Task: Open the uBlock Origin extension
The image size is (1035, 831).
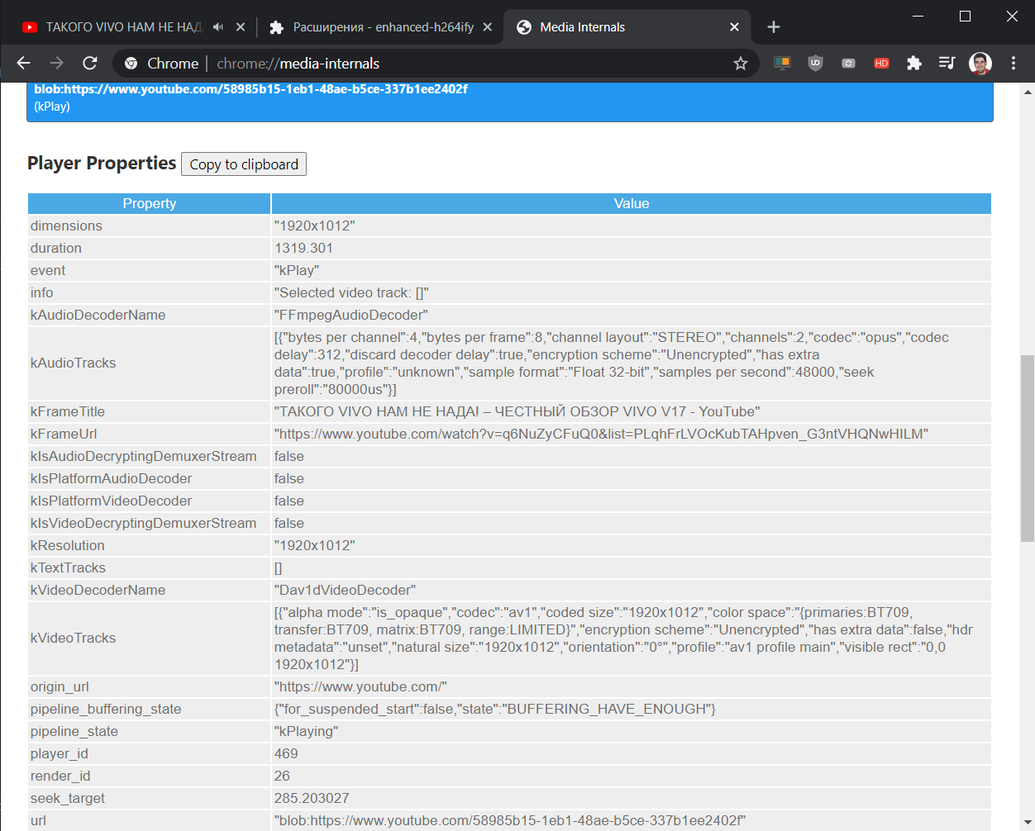Action: [815, 63]
